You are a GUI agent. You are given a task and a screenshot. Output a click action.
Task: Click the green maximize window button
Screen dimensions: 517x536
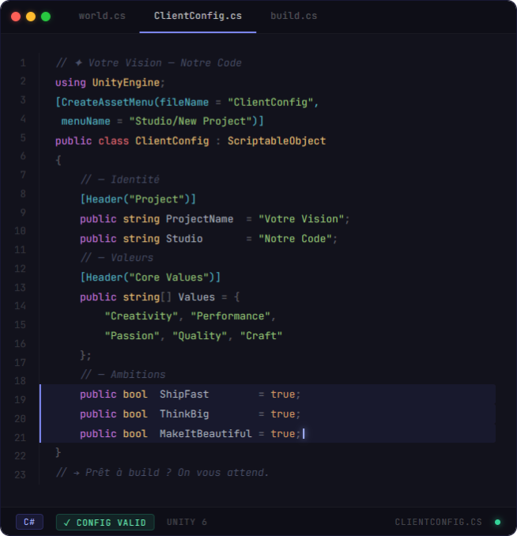tap(46, 16)
